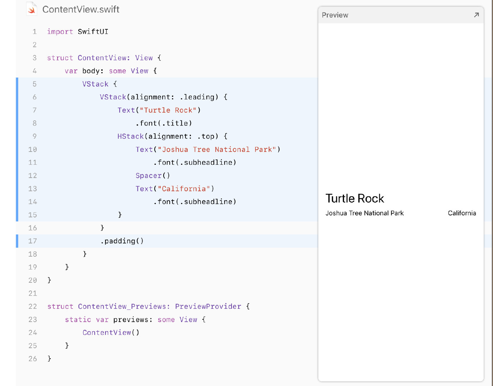Viewport: 493px width, 386px height.
Task: Click 'VStack(alignment: .leading) {' on line 6
Action: 164,97
